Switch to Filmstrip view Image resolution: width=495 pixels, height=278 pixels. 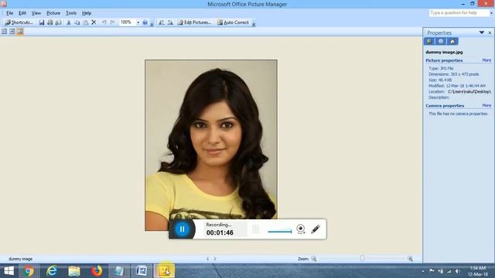pos(12,32)
